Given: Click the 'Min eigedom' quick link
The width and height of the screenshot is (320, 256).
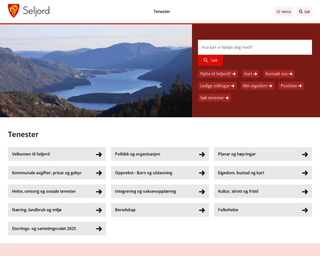Looking at the screenshot, I should [x=258, y=85].
